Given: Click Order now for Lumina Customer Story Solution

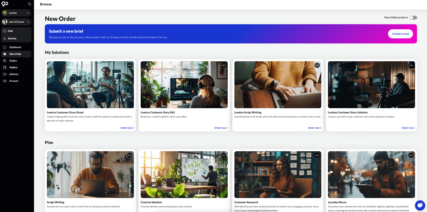Looking at the screenshot, I should coord(408,128).
